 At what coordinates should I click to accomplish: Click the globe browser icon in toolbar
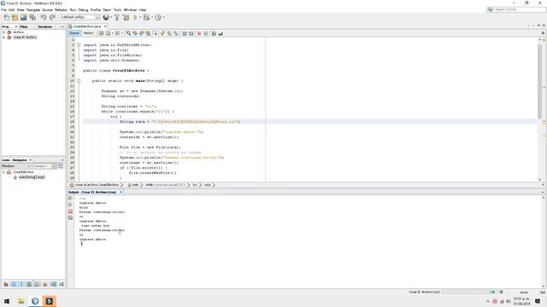(x=106, y=17)
